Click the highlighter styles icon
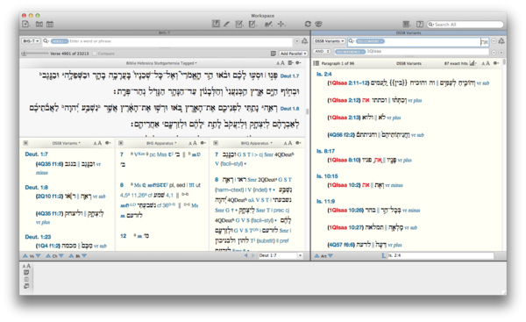This screenshot has width=526, height=322. point(268,24)
